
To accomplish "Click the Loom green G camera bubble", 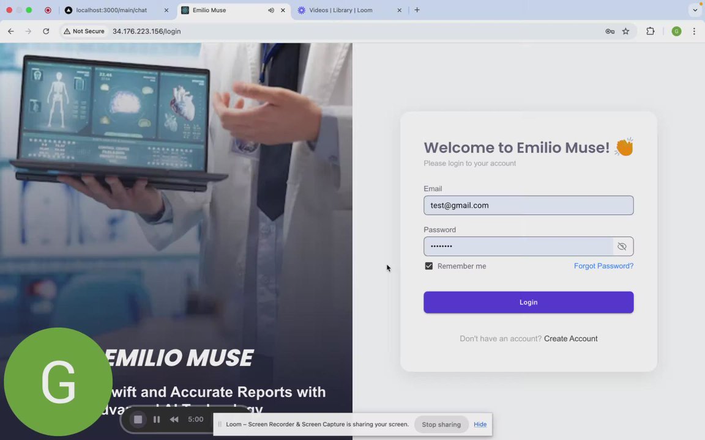I will tap(58, 381).
